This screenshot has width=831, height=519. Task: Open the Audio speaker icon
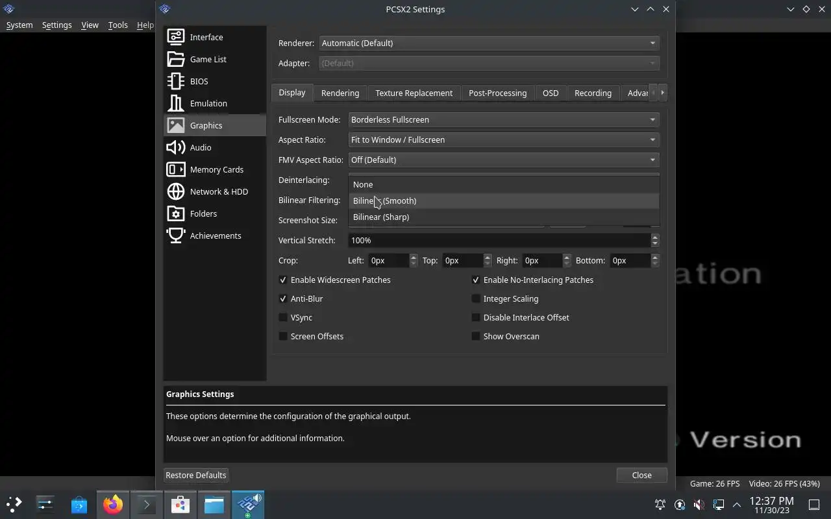176,147
